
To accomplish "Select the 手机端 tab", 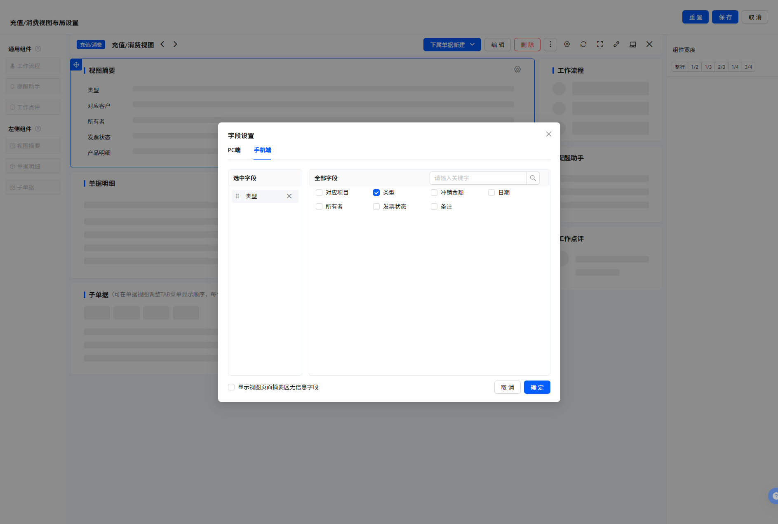I will tap(262, 150).
